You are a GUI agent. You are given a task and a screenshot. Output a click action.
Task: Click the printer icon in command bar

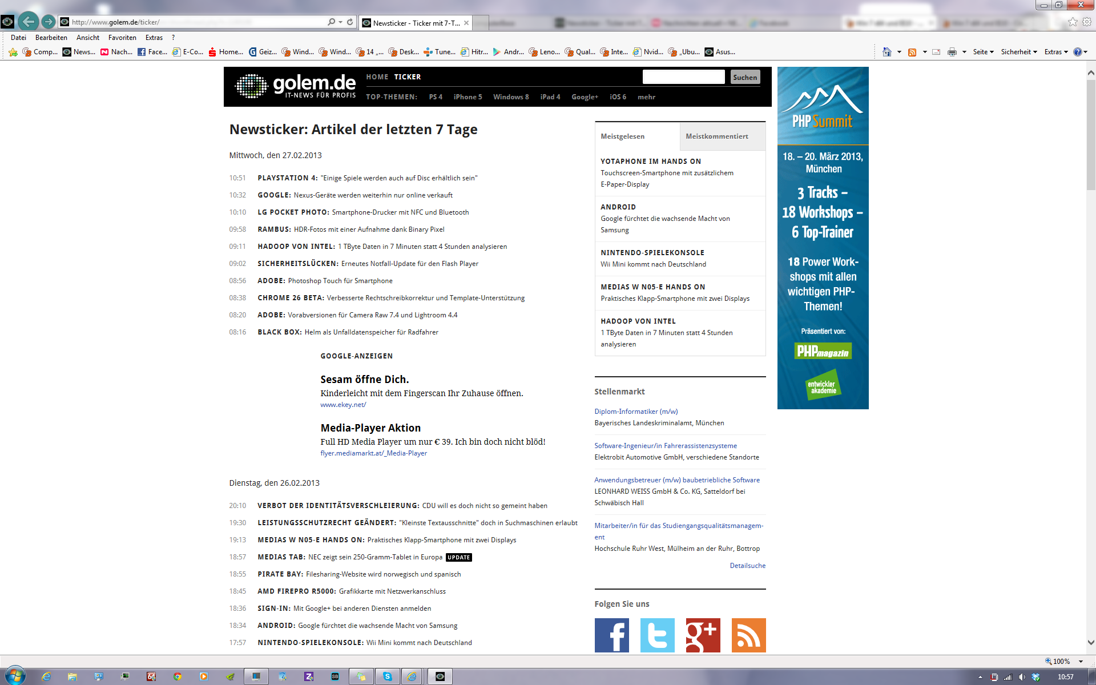952,52
